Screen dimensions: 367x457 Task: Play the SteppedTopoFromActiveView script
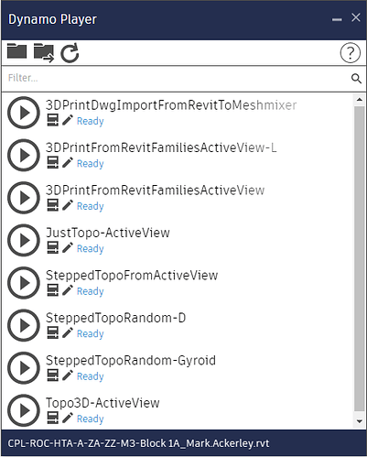(x=24, y=283)
